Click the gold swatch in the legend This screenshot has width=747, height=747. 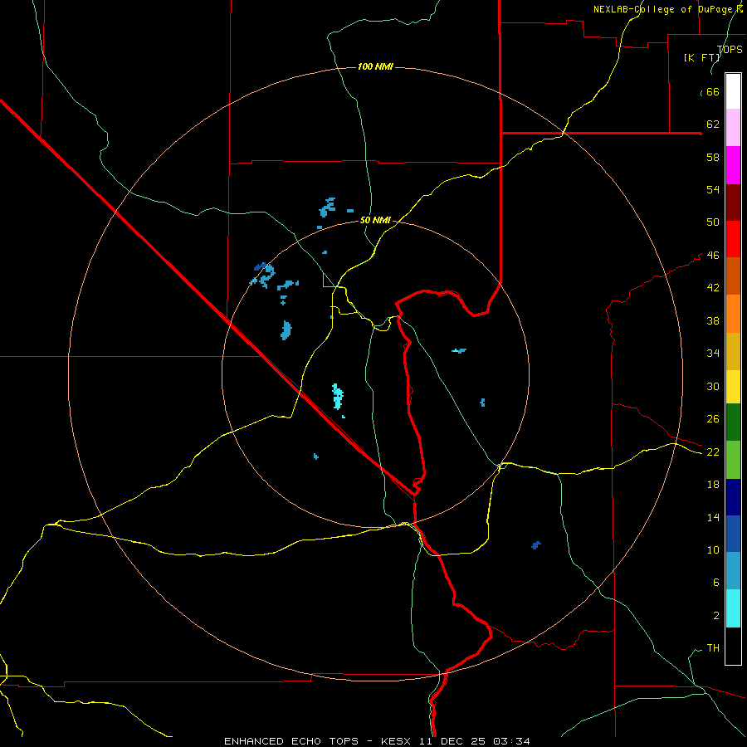[733, 351]
